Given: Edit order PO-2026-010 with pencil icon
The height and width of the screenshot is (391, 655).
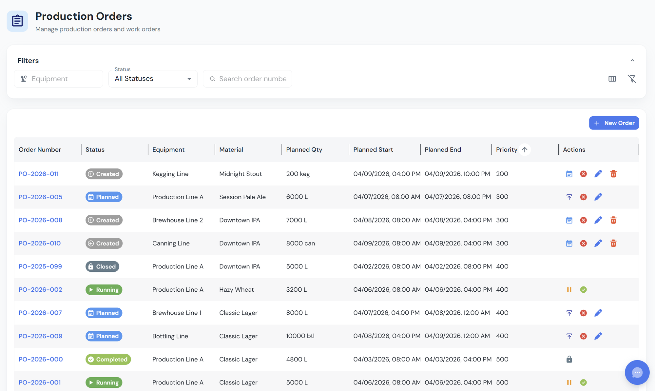Looking at the screenshot, I should pos(598,243).
